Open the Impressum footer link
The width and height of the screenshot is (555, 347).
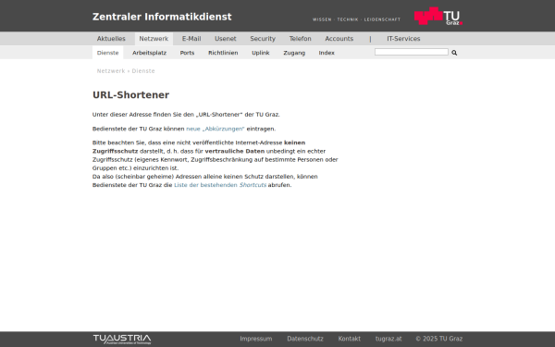point(256,339)
